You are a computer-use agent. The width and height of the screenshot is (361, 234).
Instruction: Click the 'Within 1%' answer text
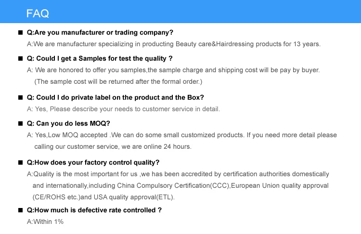tap(45, 222)
